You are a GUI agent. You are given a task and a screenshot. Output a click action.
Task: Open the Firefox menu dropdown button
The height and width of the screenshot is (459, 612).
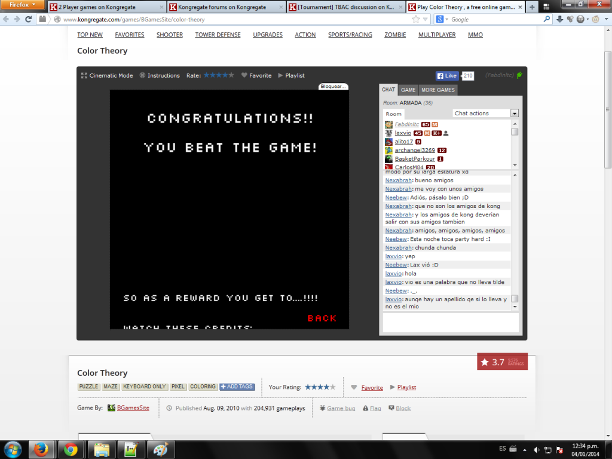(x=22, y=5)
